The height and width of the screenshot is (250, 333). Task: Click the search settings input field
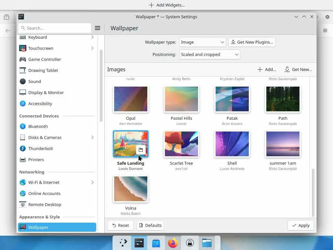coord(55,28)
